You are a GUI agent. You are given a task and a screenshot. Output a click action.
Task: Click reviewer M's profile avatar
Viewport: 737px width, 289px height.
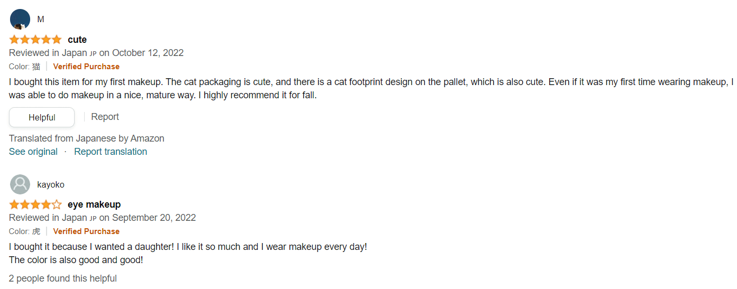pyautogui.click(x=20, y=20)
